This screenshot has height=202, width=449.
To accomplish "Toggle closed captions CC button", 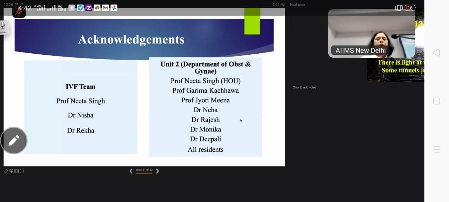I will pos(16,171).
